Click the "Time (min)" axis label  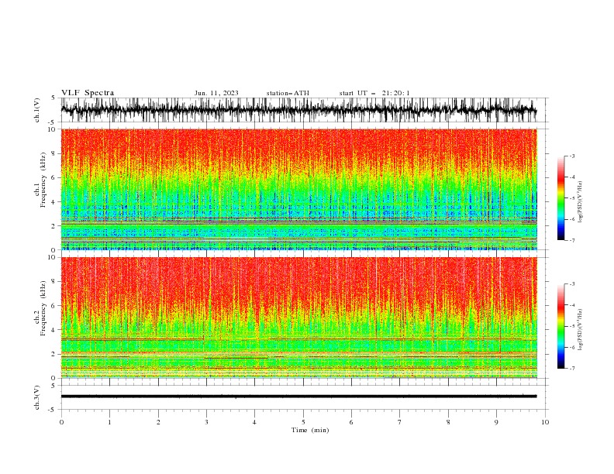pos(310,430)
